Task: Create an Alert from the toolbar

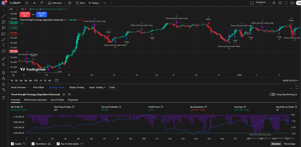Action: coord(80,3)
